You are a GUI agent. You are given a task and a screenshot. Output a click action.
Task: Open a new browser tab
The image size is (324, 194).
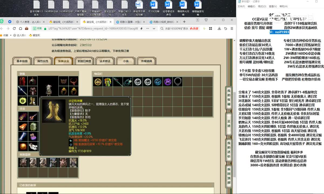184,22
